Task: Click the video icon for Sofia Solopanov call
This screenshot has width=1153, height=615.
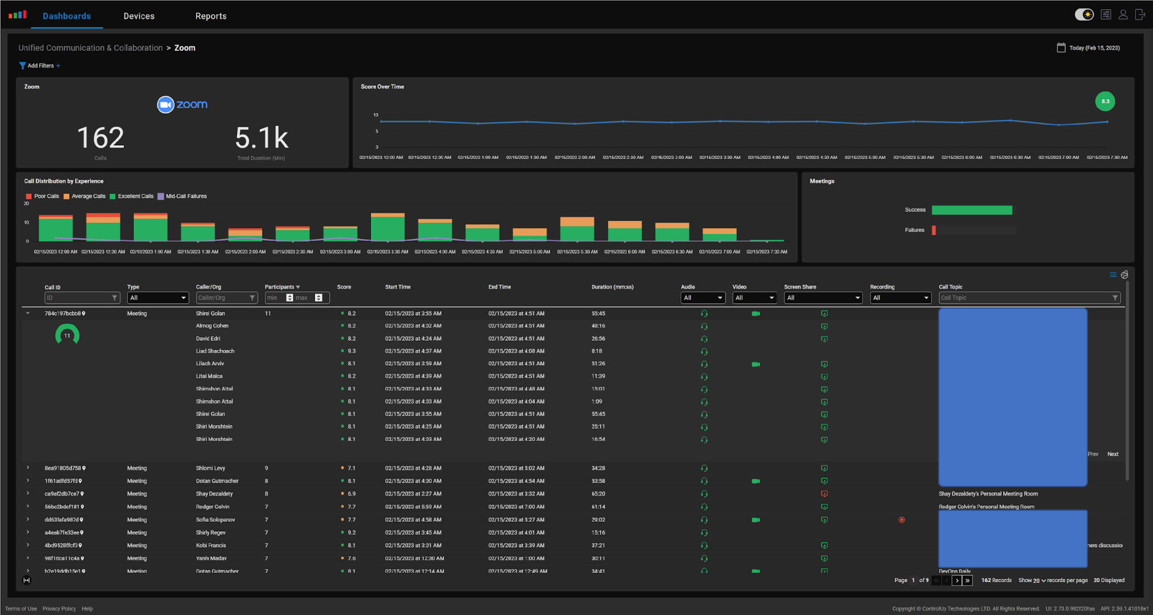Action: 756,520
